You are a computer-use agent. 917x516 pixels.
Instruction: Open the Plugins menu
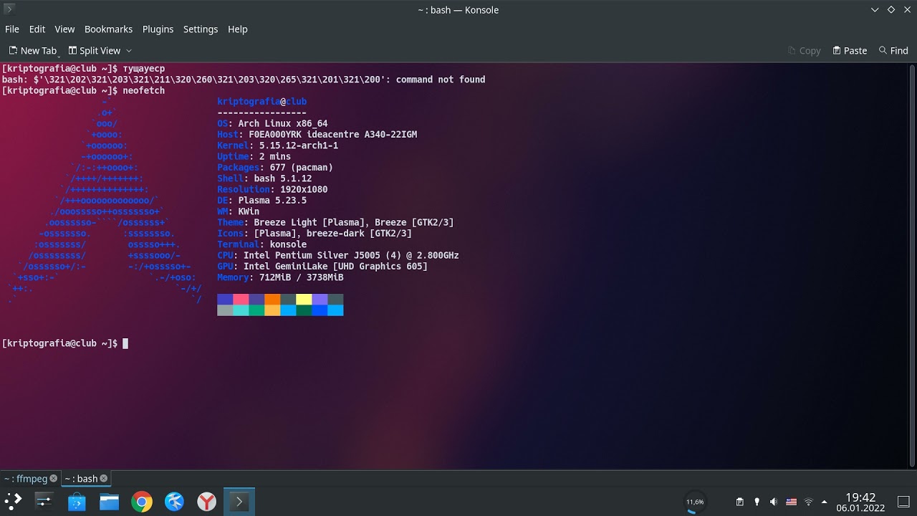click(158, 29)
